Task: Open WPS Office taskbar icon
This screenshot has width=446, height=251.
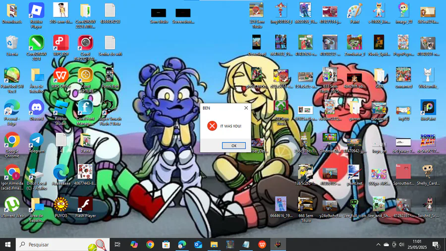Action: (262, 245)
